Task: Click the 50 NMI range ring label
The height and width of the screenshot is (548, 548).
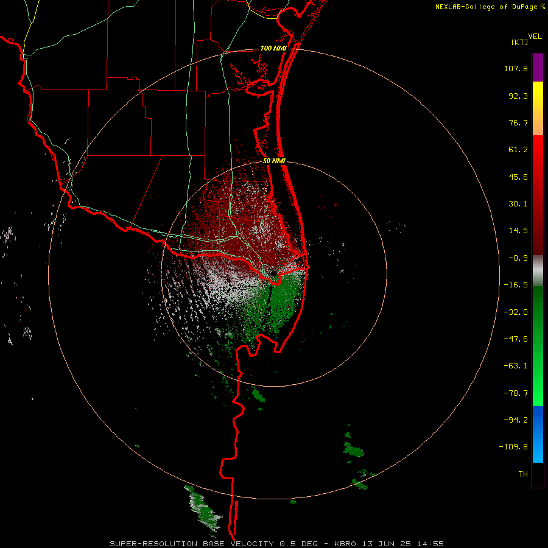Action: point(274,161)
